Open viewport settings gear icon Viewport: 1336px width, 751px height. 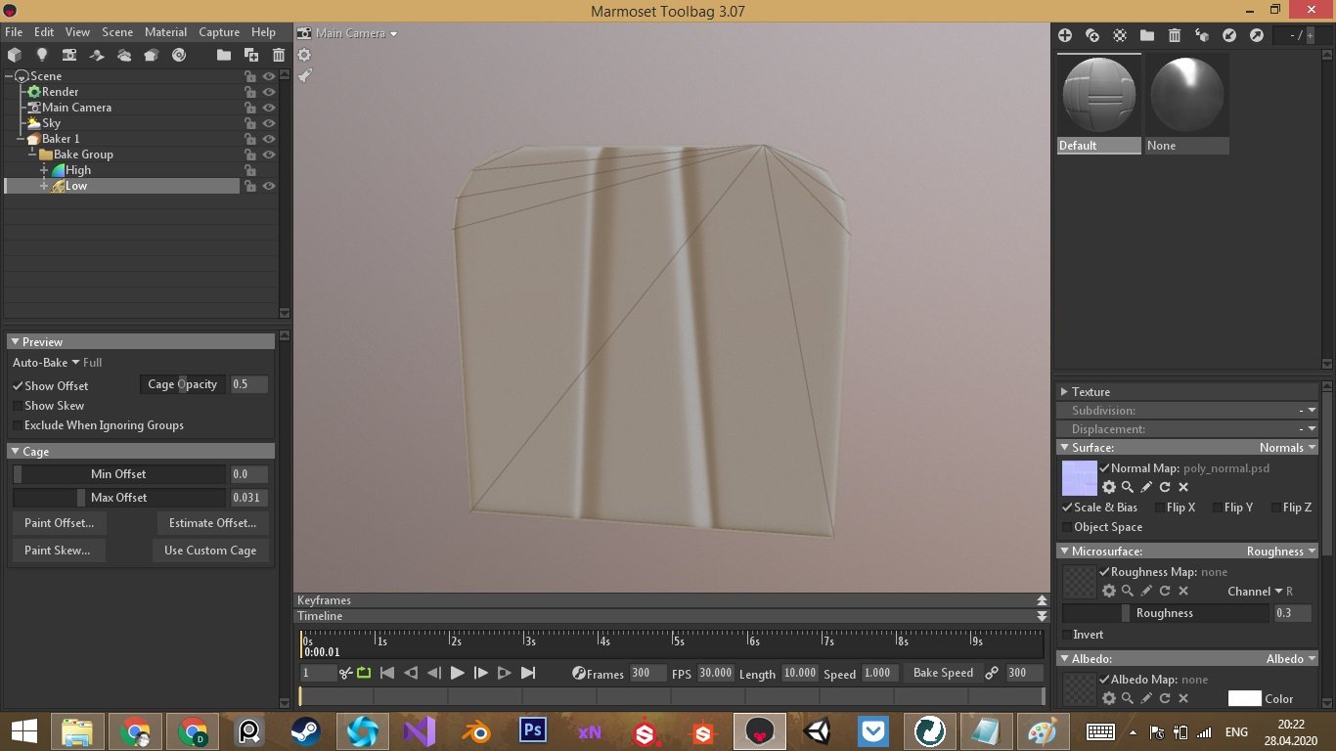304,55
